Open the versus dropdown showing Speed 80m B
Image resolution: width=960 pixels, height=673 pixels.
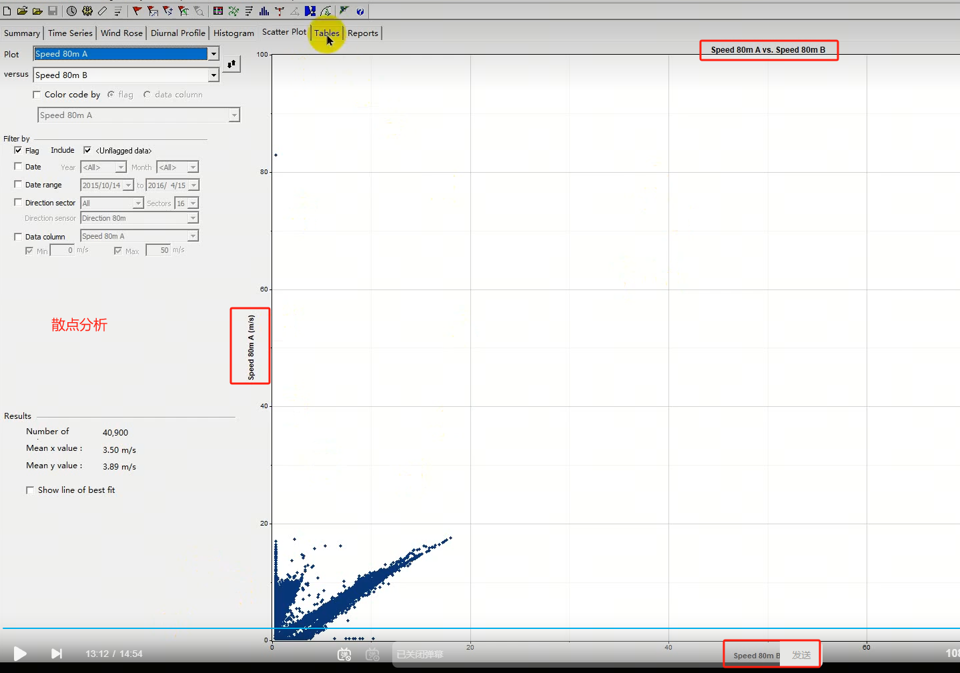point(213,75)
